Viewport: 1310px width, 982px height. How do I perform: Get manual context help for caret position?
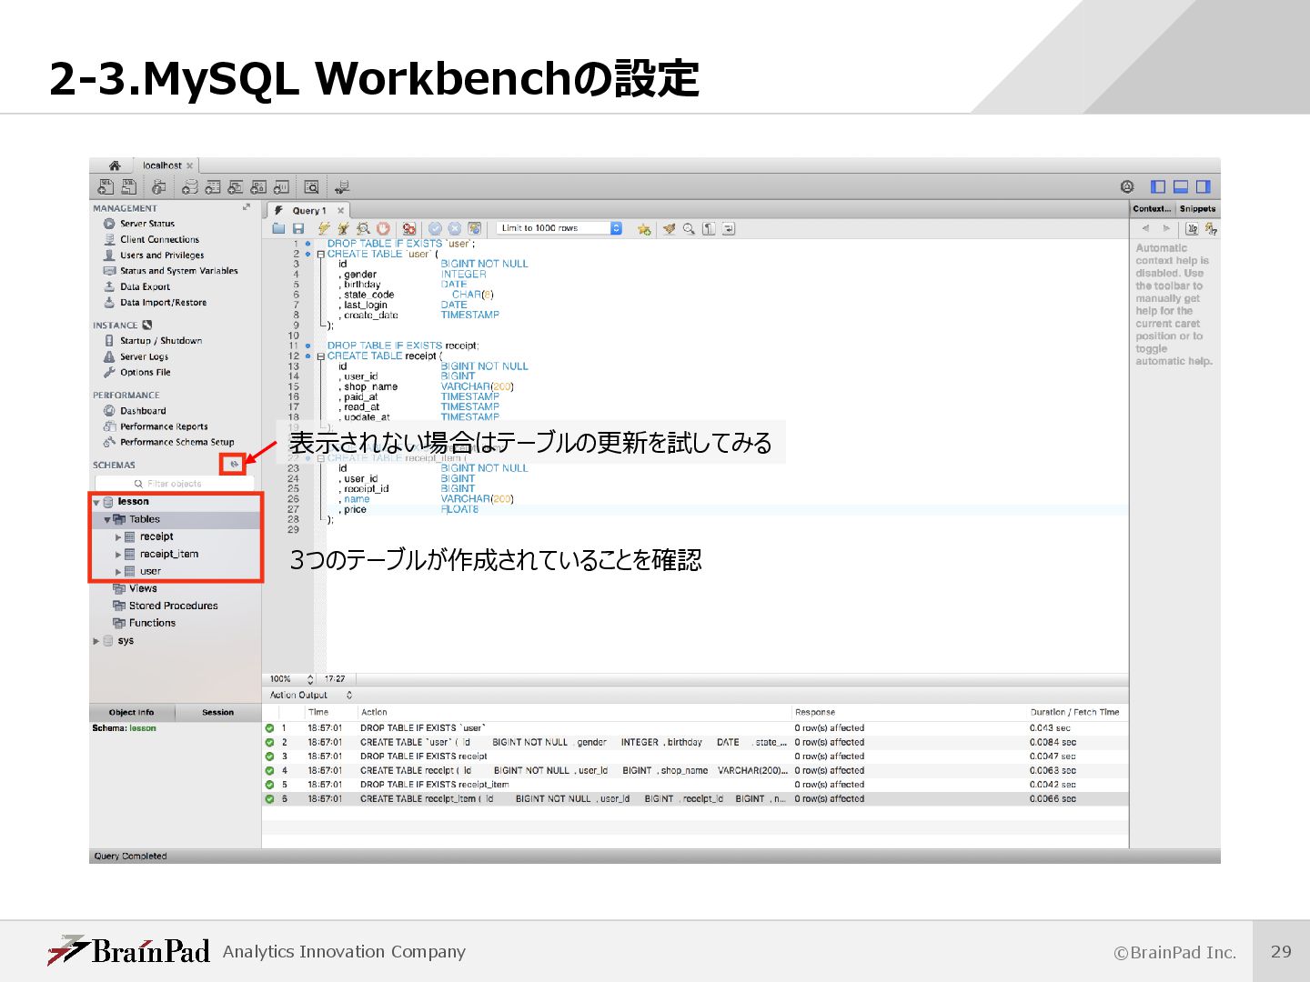[1211, 229]
